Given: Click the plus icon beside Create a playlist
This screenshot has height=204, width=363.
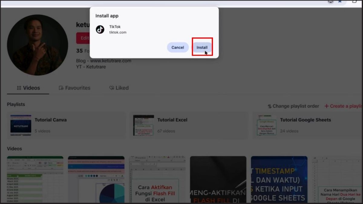Looking at the screenshot, I should click(x=326, y=106).
